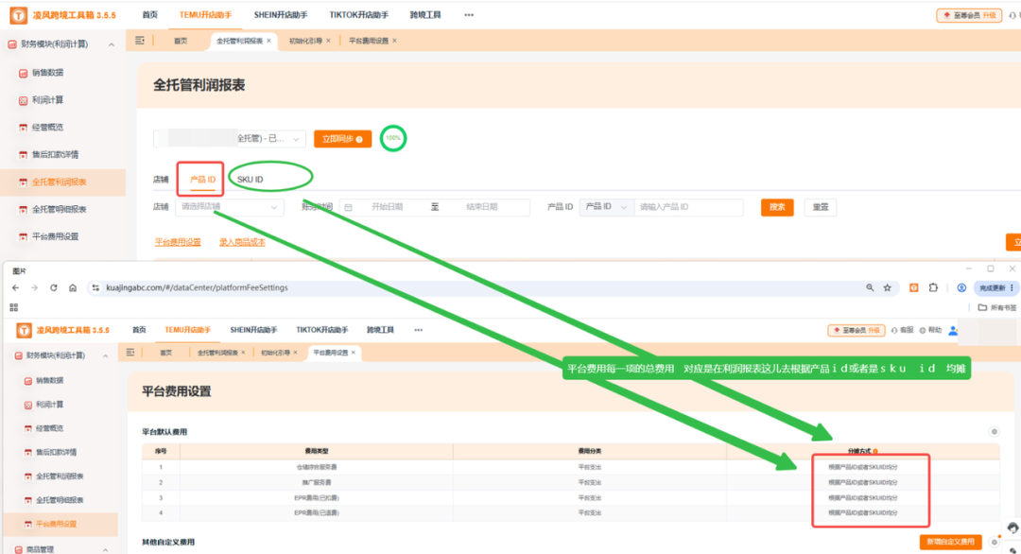Viewport: 1021px width, 554px height.
Task: Click the browser forward arrow
Action: click(x=35, y=287)
